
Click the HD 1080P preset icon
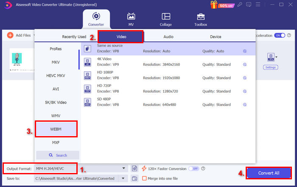pyautogui.click(x=87, y=75)
